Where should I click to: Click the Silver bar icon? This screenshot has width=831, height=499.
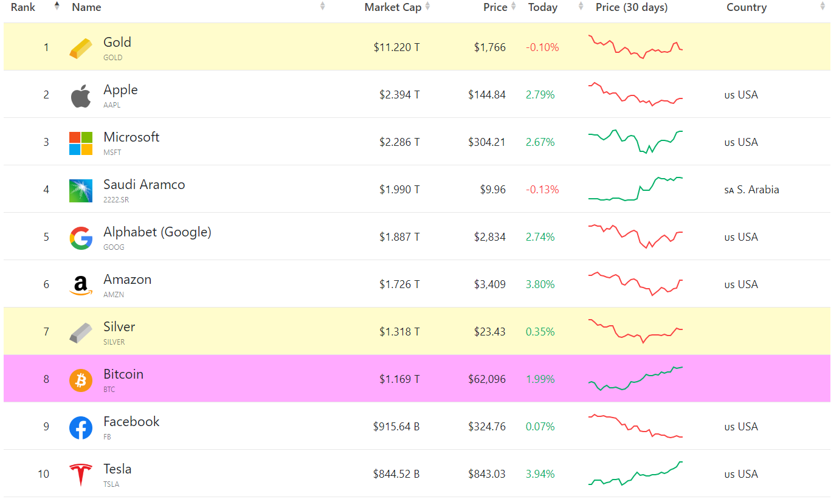click(x=81, y=333)
